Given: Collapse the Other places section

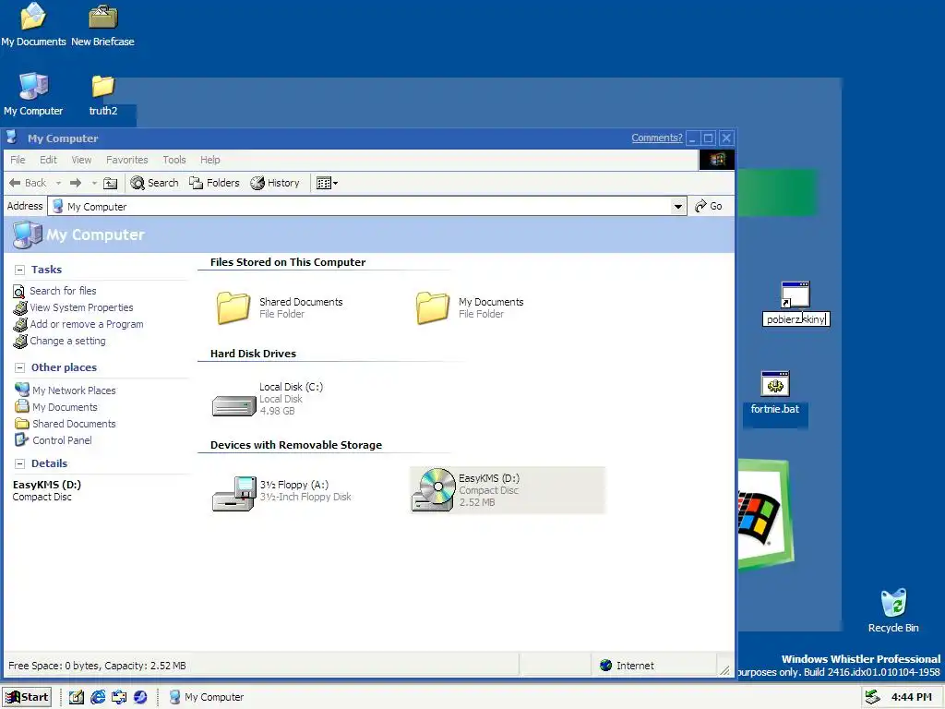Looking at the screenshot, I should [x=20, y=367].
